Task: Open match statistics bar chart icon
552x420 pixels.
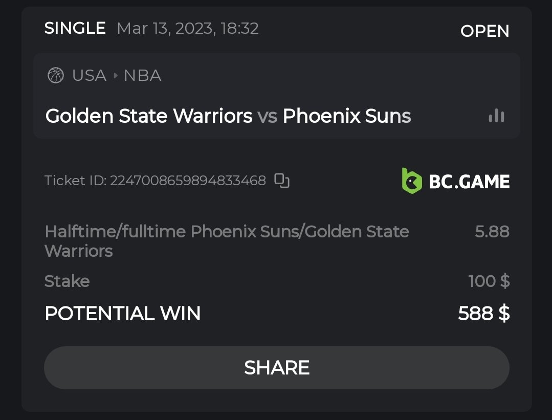Action: (x=496, y=117)
